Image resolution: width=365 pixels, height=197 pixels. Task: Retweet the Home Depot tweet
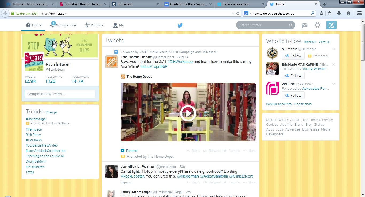click(x=212, y=151)
